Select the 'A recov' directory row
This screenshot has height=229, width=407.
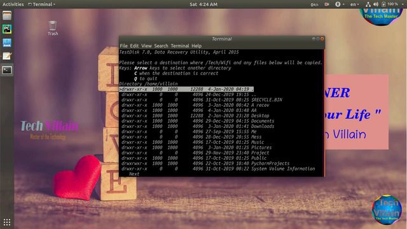195,105
